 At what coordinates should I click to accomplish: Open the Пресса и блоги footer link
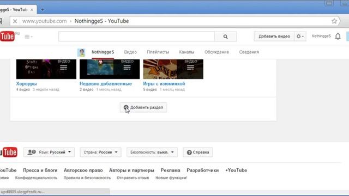pyautogui.click(x=40, y=170)
